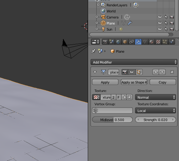Decrease Strength with the left arrow
The height and width of the screenshot is (161, 179).
(x=138, y=120)
